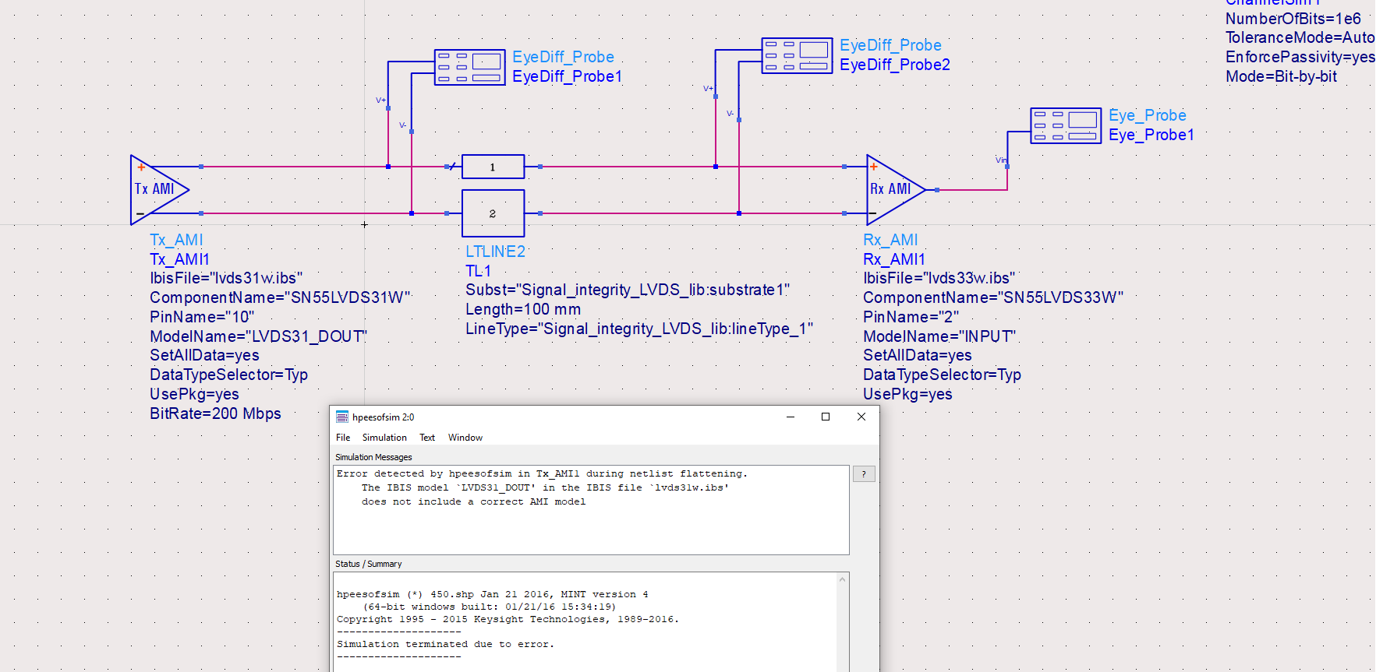The height and width of the screenshot is (672, 1376).
Task: Click the Keysight Technologies copyright line
Action: pyautogui.click(x=508, y=619)
